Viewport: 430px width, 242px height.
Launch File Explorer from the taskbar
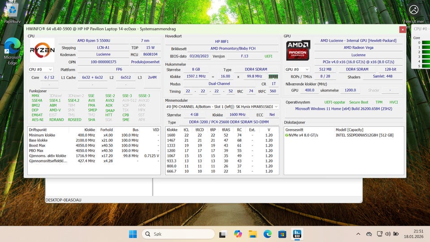coord(253,234)
